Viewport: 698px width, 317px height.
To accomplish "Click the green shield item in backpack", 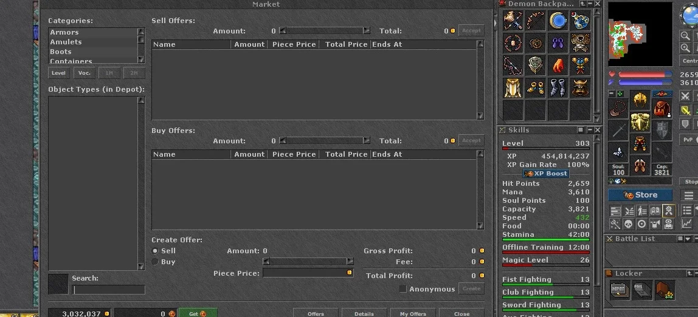I will [536, 66].
